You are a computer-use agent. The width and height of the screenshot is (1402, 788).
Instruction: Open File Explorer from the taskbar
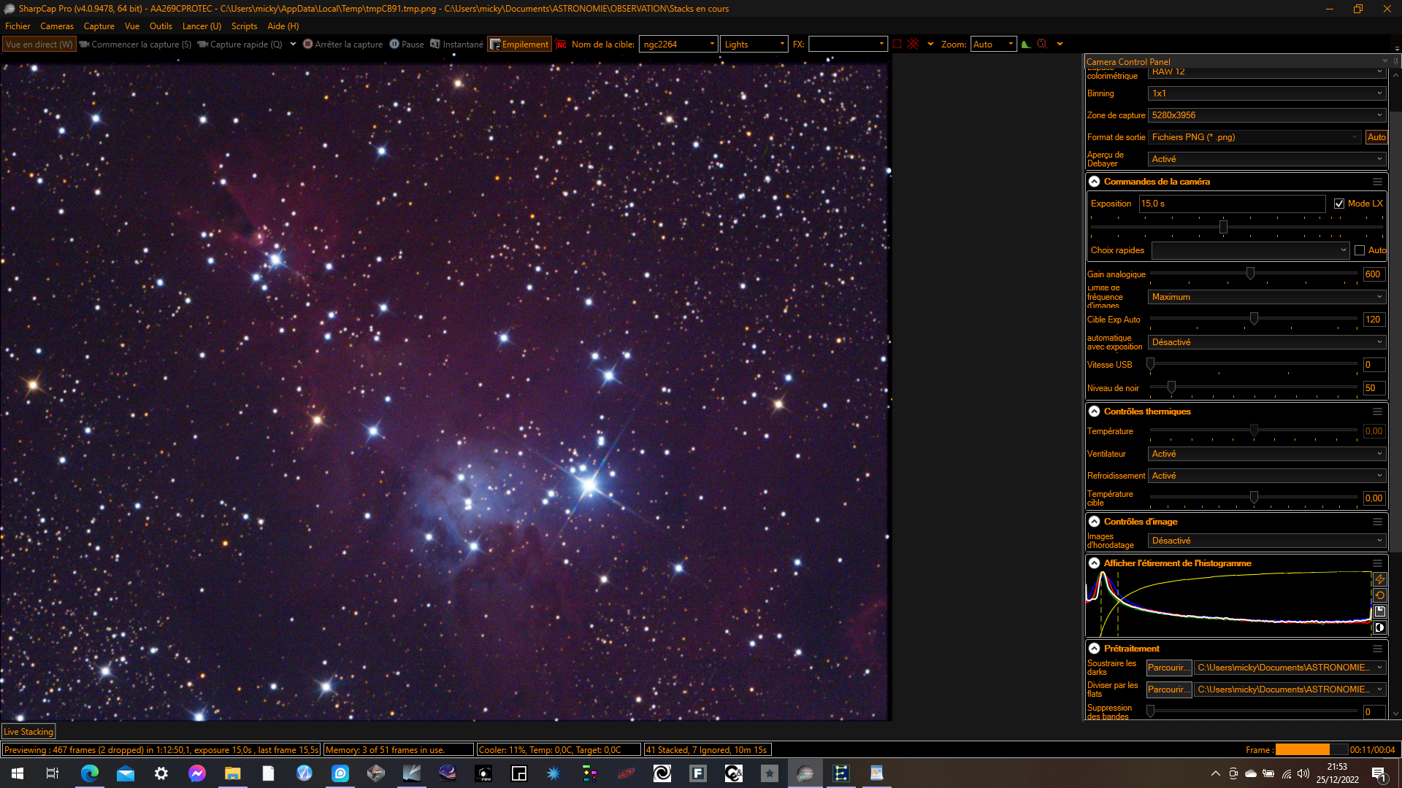click(x=233, y=773)
